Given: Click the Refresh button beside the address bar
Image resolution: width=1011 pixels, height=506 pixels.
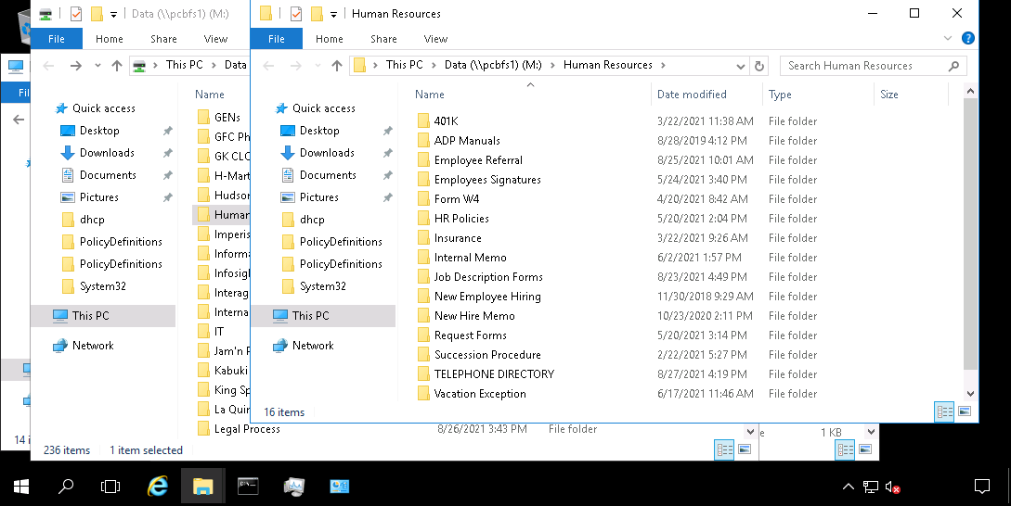Looking at the screenshot, I should click(759, 66).
